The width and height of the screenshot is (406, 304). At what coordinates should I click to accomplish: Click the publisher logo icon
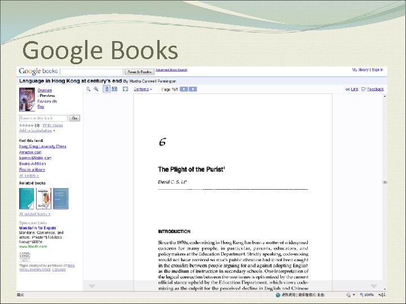click(x=25, y=257)
